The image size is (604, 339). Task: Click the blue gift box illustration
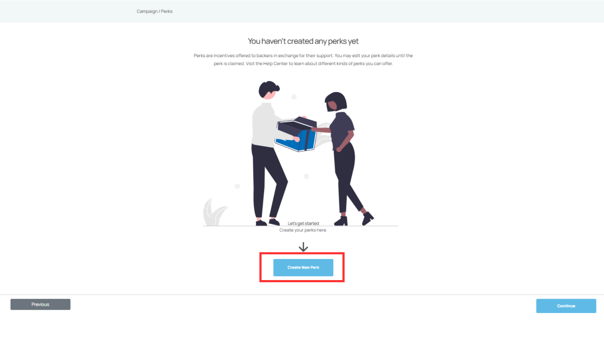click(x=296, y=134)
